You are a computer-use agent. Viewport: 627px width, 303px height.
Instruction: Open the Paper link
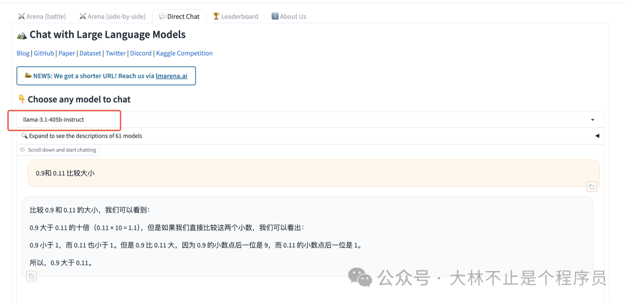[x=67, y=53]
